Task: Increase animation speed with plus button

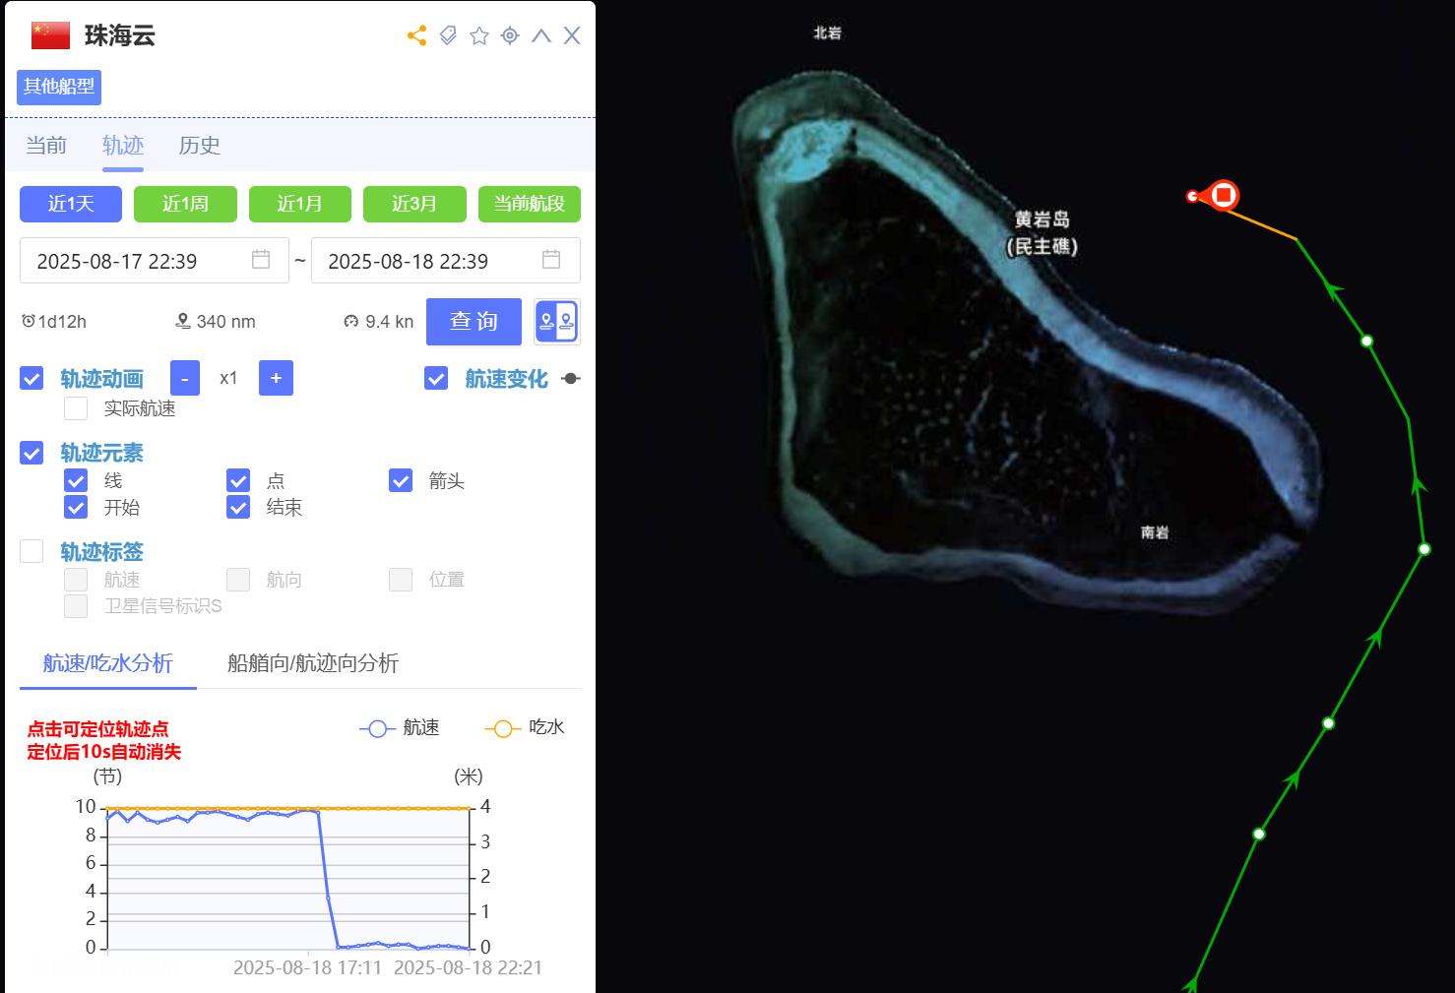Action: (x=276, y=378)
